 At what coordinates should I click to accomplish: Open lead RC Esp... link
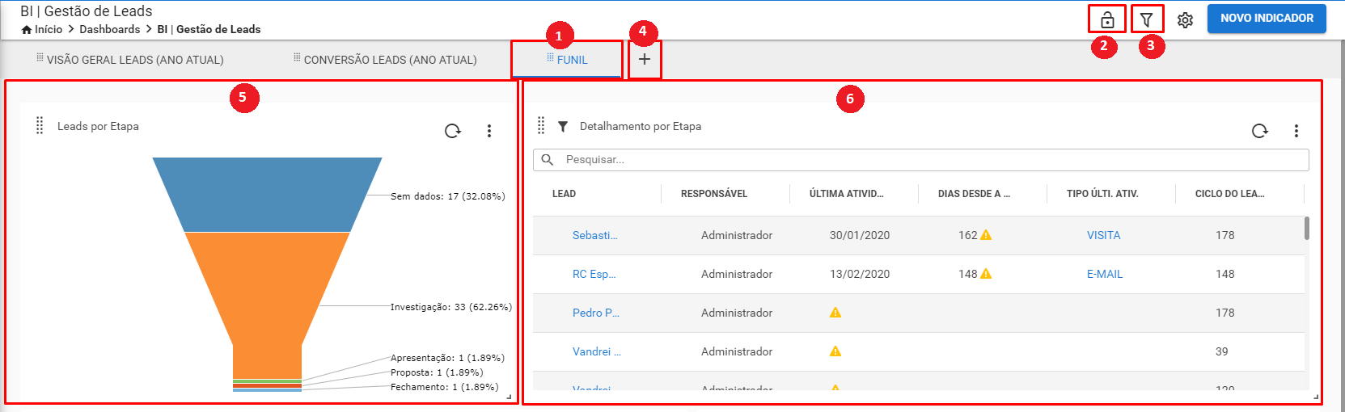pos(594,274)
